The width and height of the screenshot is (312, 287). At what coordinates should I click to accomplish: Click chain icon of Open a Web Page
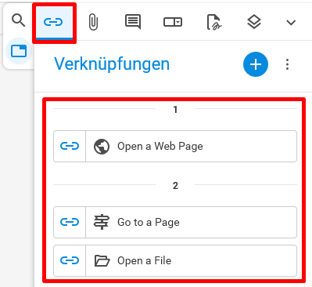[70, 146]
